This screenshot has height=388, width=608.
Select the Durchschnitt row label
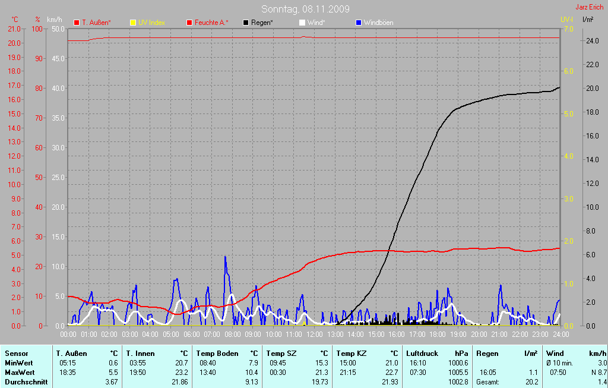pos(26,382)
